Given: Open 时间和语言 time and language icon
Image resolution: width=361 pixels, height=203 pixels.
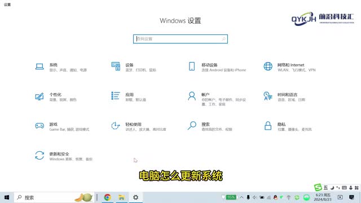Looking at the screenshot, I should (268, 96).
